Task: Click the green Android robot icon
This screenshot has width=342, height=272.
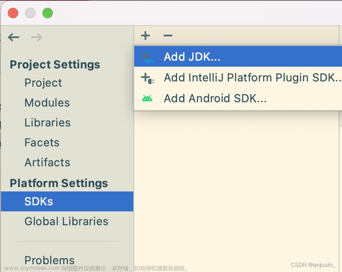Action: point(147,98)
